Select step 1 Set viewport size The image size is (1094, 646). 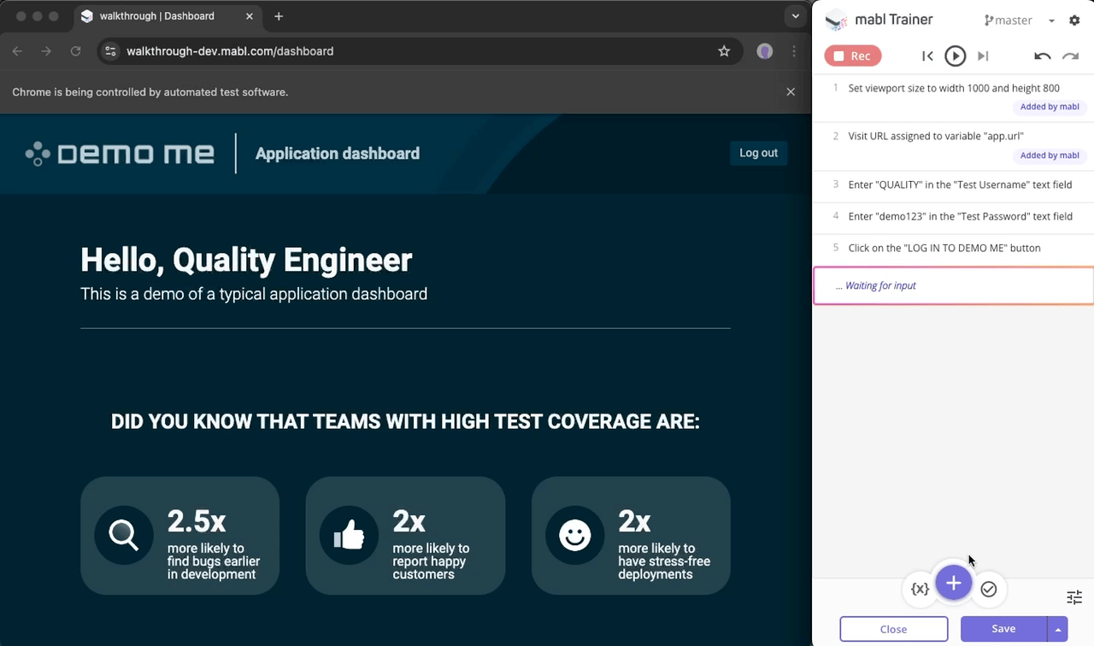[953, 97]
